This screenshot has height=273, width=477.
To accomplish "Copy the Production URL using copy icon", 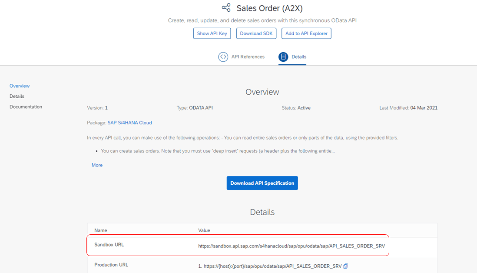I will click(346, 266).
